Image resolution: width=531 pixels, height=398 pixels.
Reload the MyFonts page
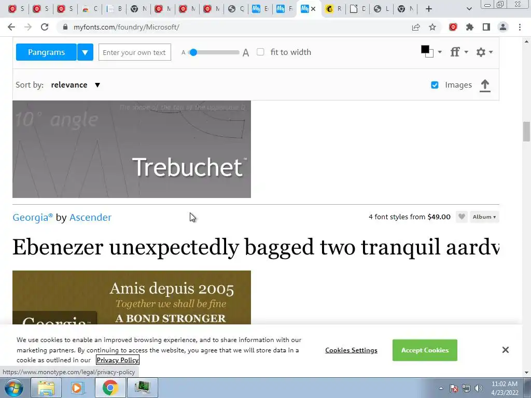pos(45,27)
